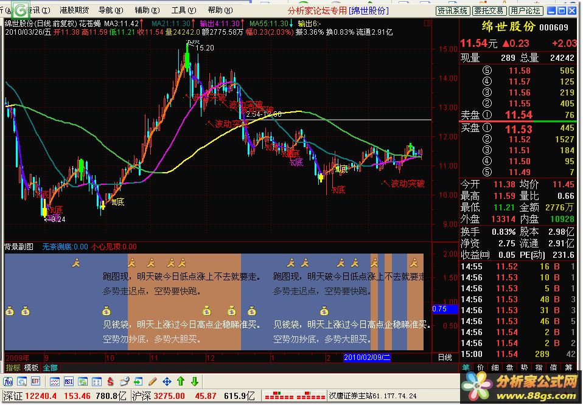583x405 pixels.
Task: Open the formula function (fx) tool
Action: coord(8,382)
